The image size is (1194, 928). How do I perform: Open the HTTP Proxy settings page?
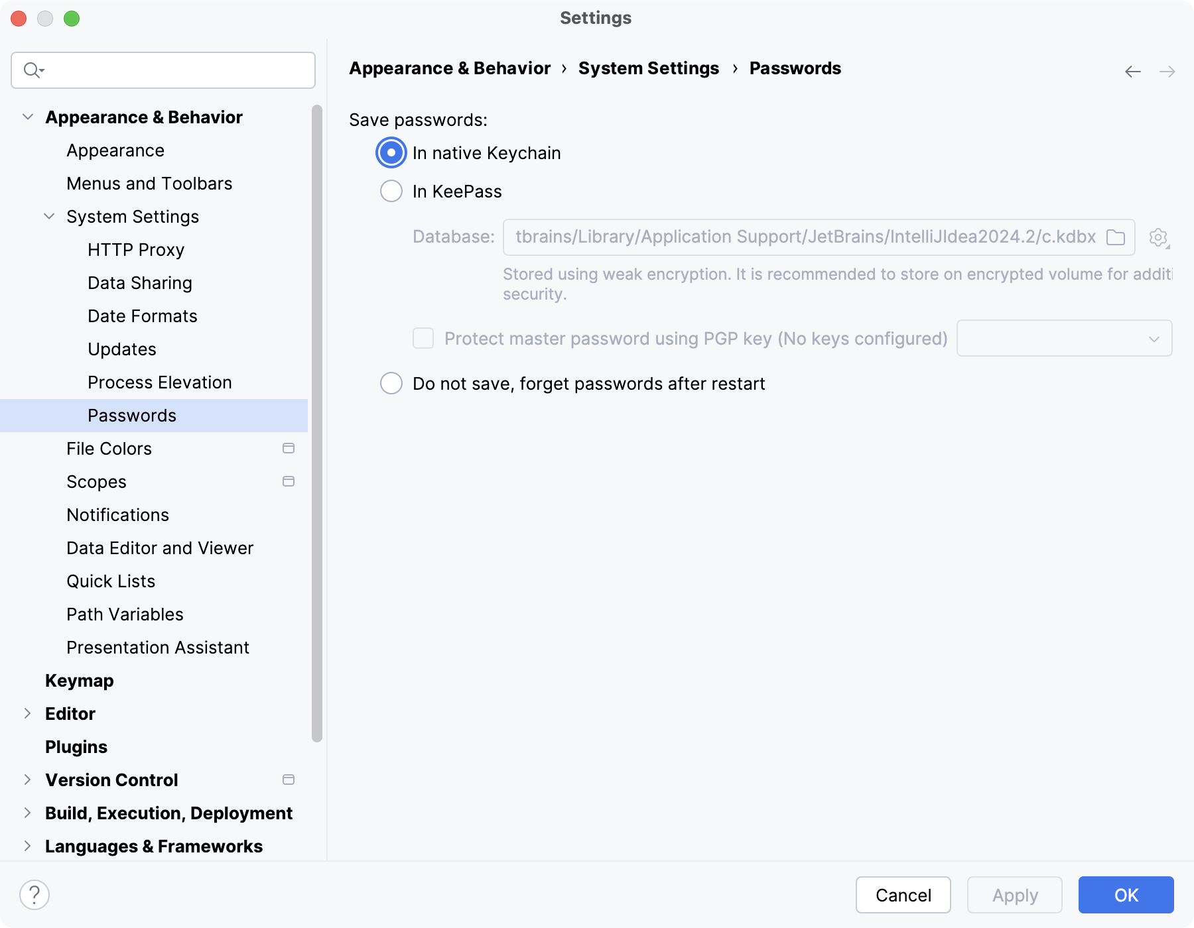pyautogui.click(x=136, y=250)
